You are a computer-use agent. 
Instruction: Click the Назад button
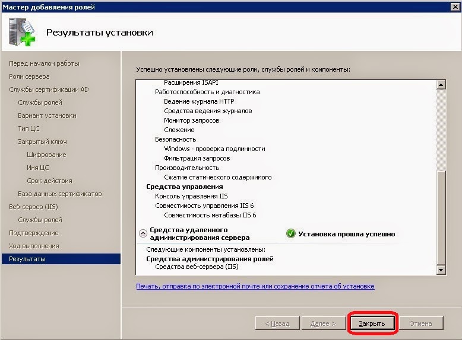(x=277, y=323)
